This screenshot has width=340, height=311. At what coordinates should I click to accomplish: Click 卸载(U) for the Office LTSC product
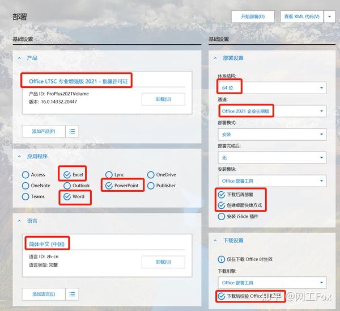pos(163,99)
